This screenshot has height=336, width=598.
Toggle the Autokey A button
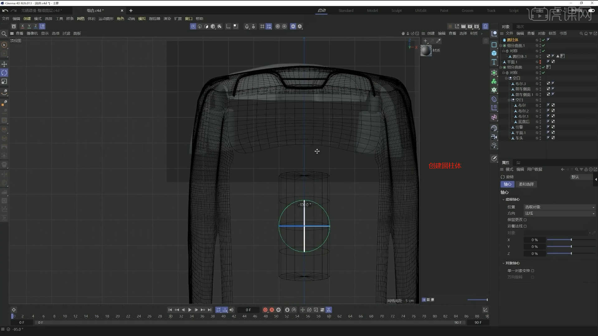[272, 310]
